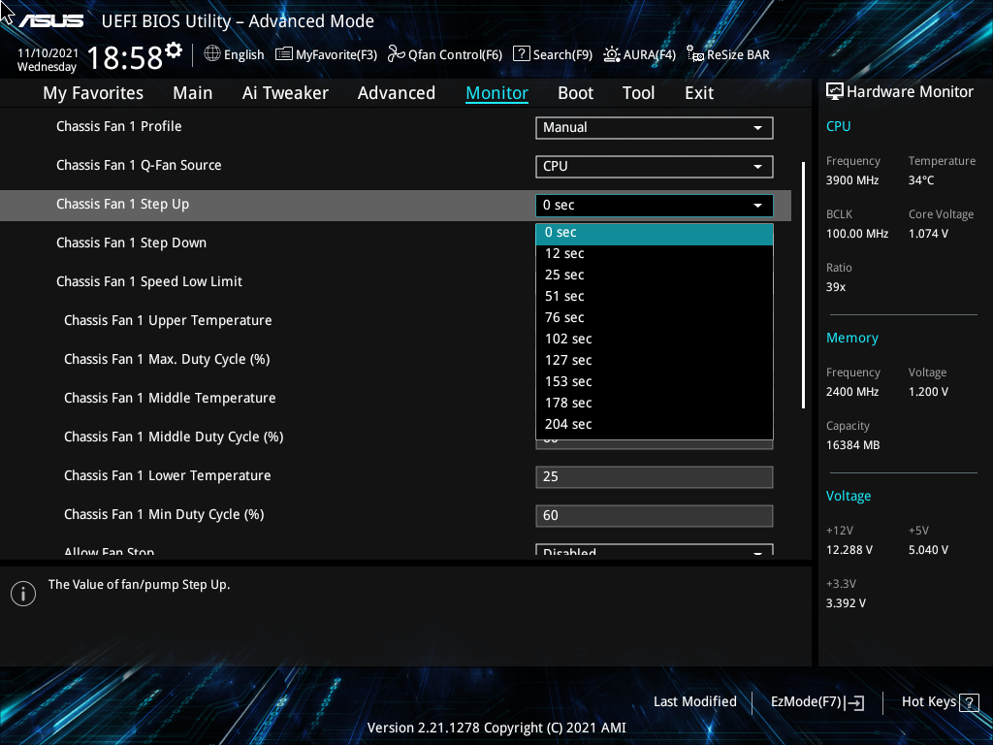Select the Monitor tab
The width and height of the screenshot is (993, 745).
pyautogui.click(x=497, y=93)
